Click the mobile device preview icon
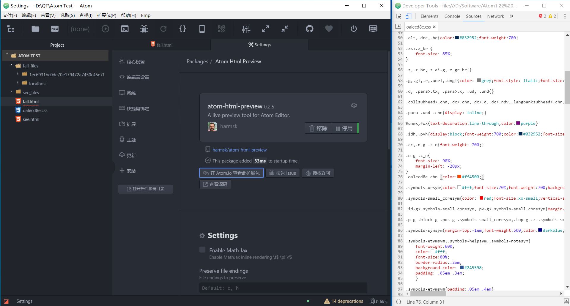 click(202, 29)
